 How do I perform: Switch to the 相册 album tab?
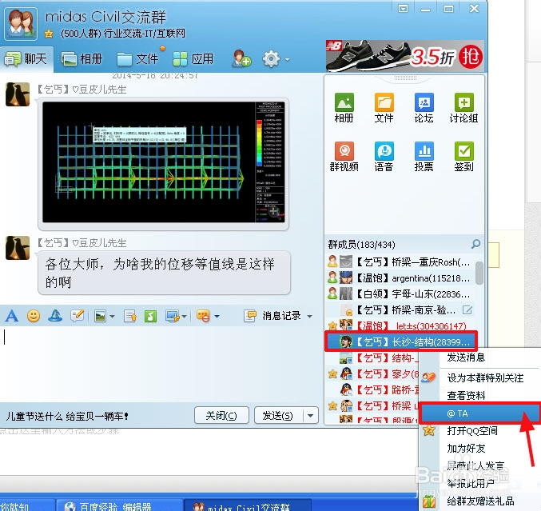tap(82, 59)
